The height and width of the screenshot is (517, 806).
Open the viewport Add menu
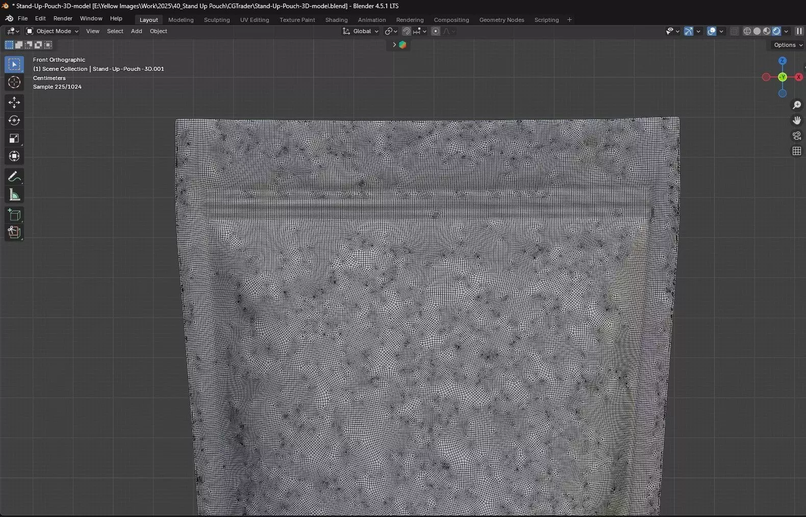137,31
